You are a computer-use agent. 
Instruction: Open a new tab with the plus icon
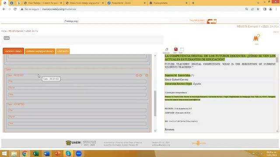click(x=193, y=3)
